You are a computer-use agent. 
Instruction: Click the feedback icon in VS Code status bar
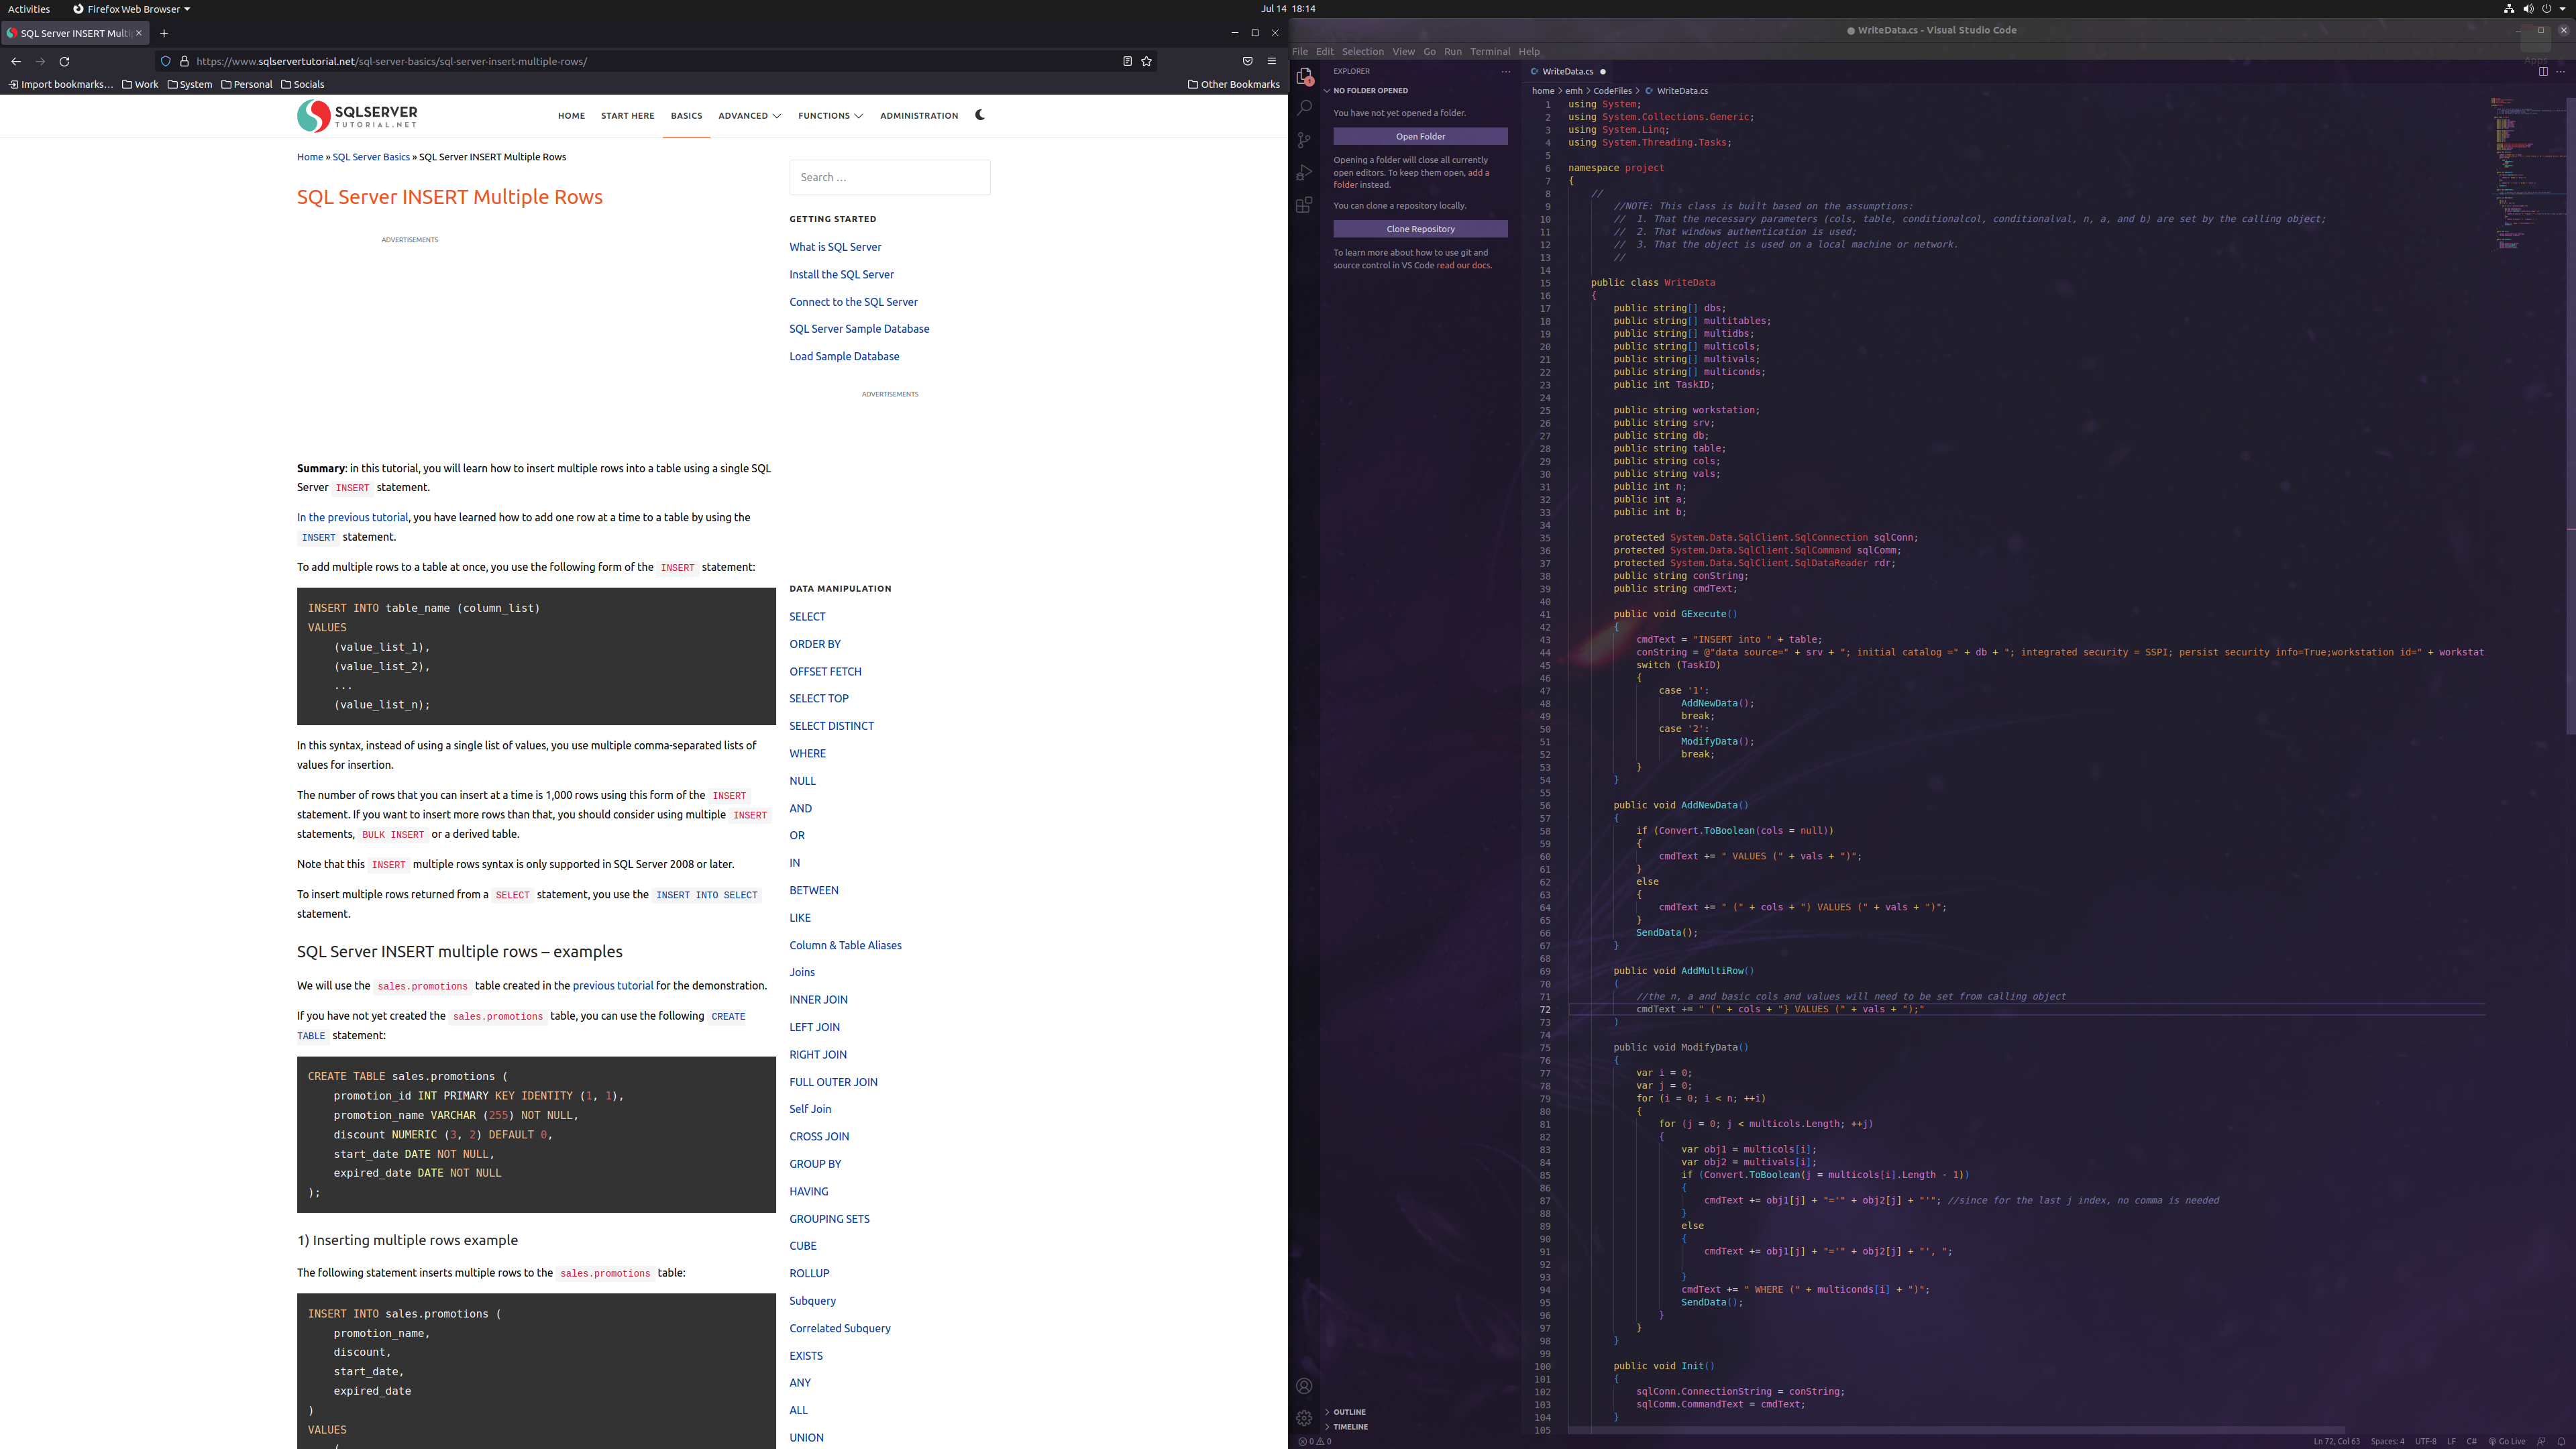2541,1441
